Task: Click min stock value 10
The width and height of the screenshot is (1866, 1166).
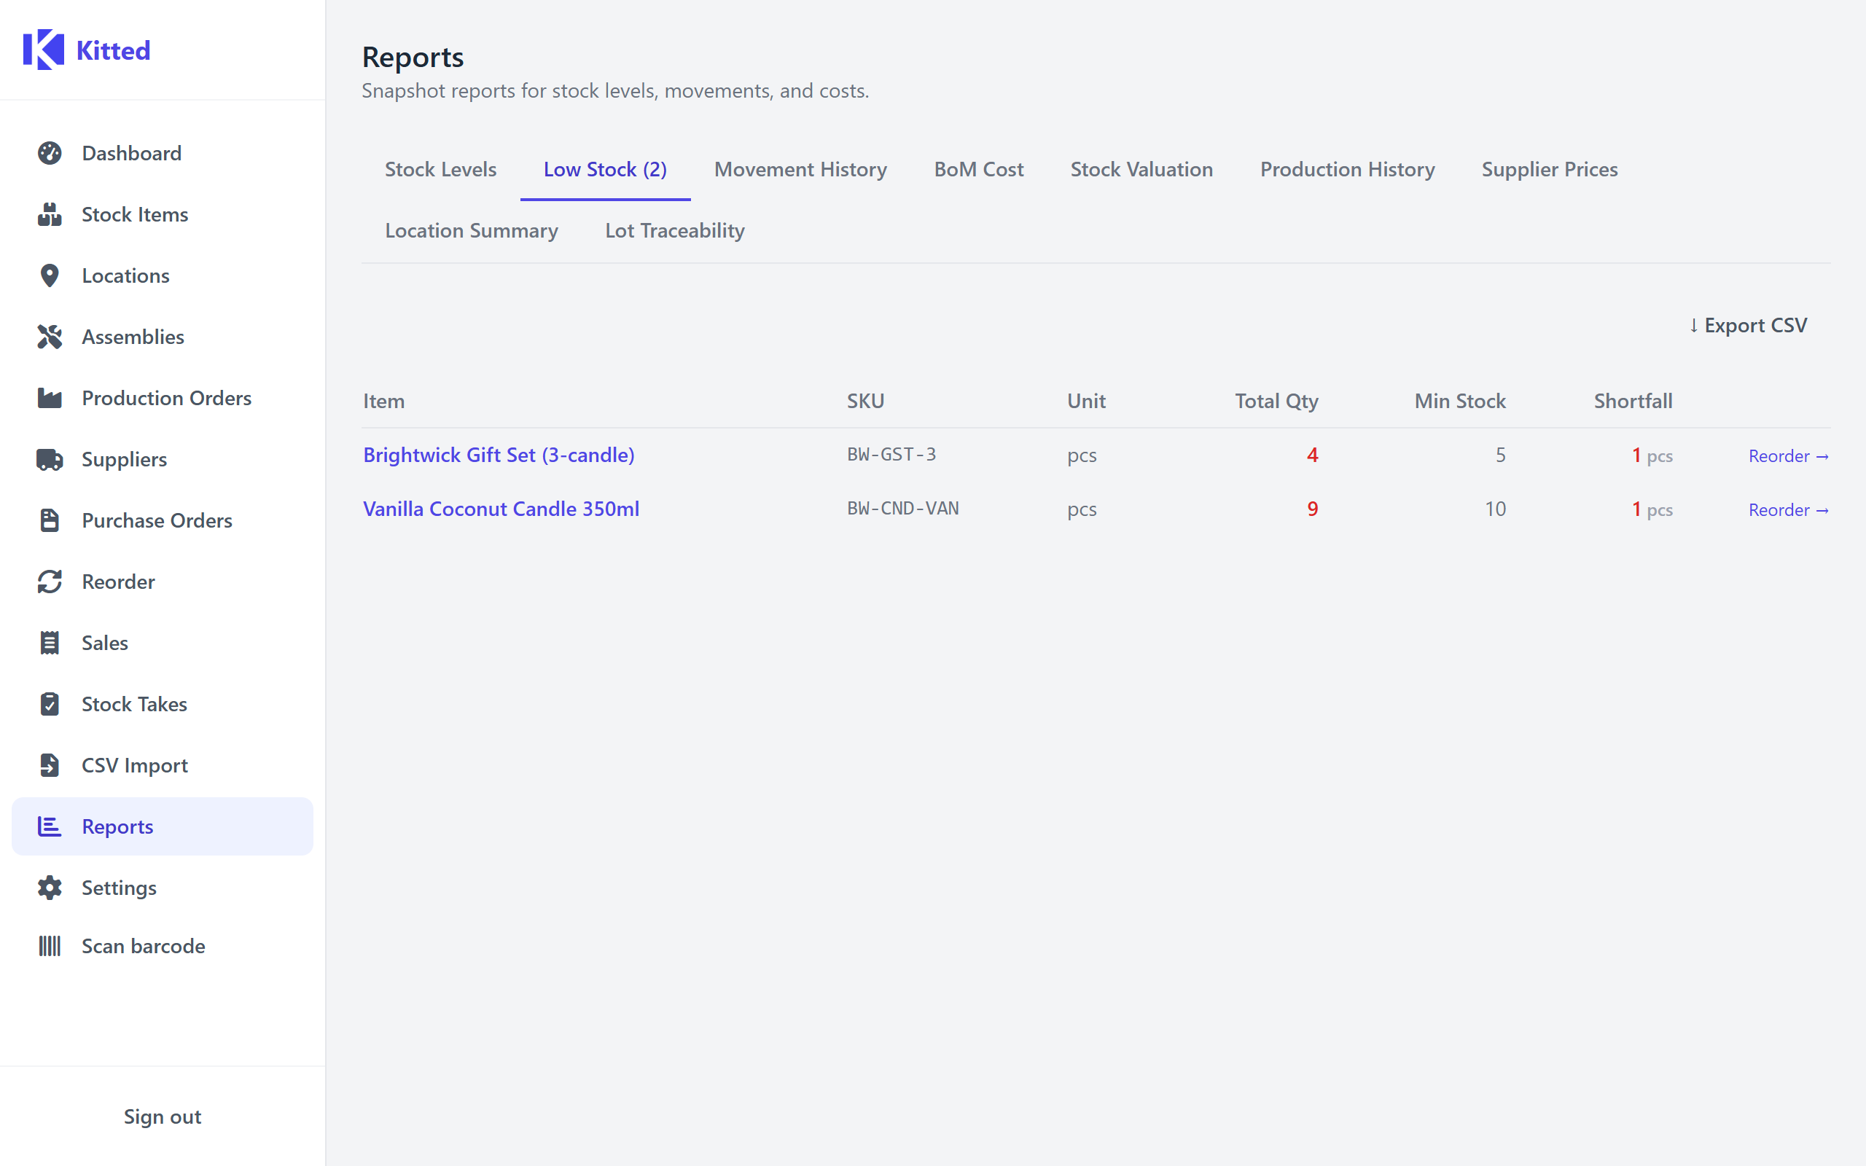Action: tap(1495, 509)
